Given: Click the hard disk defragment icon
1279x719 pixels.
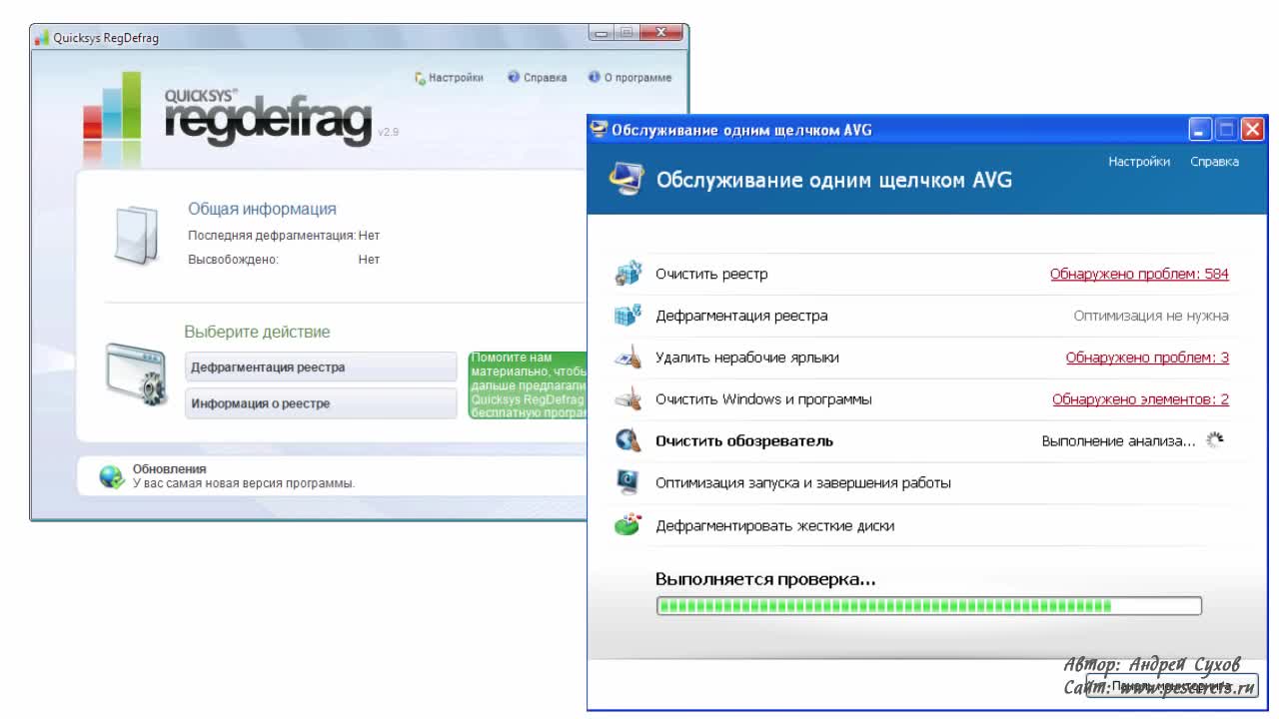Looking at the screenshot, I should (628, 525).
